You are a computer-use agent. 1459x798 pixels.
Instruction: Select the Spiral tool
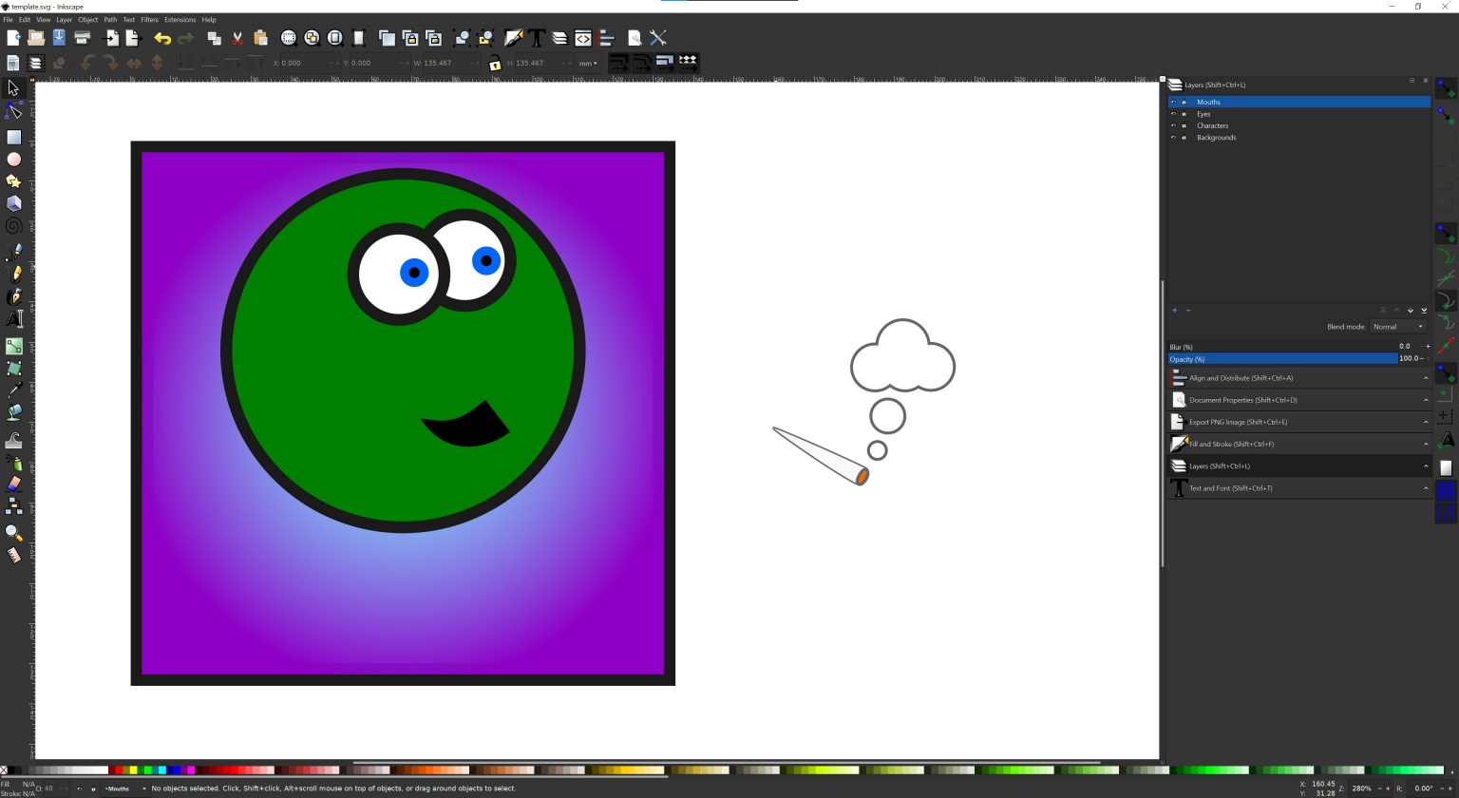point(13,224)
